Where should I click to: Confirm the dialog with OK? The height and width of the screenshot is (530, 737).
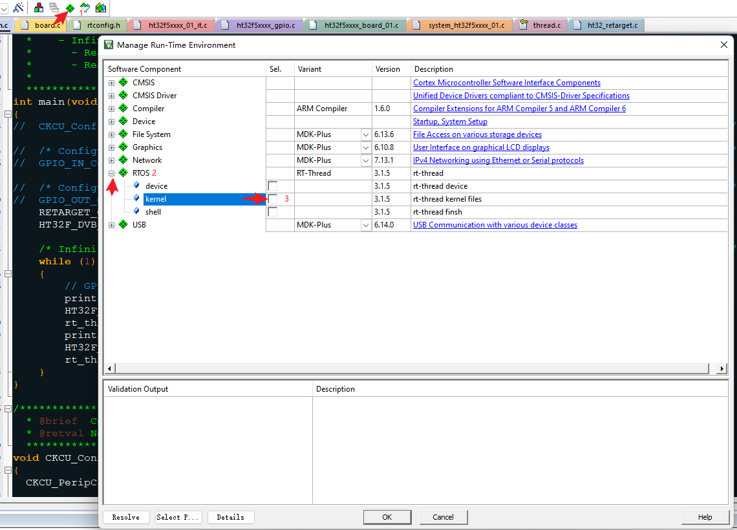pos(387,517)
